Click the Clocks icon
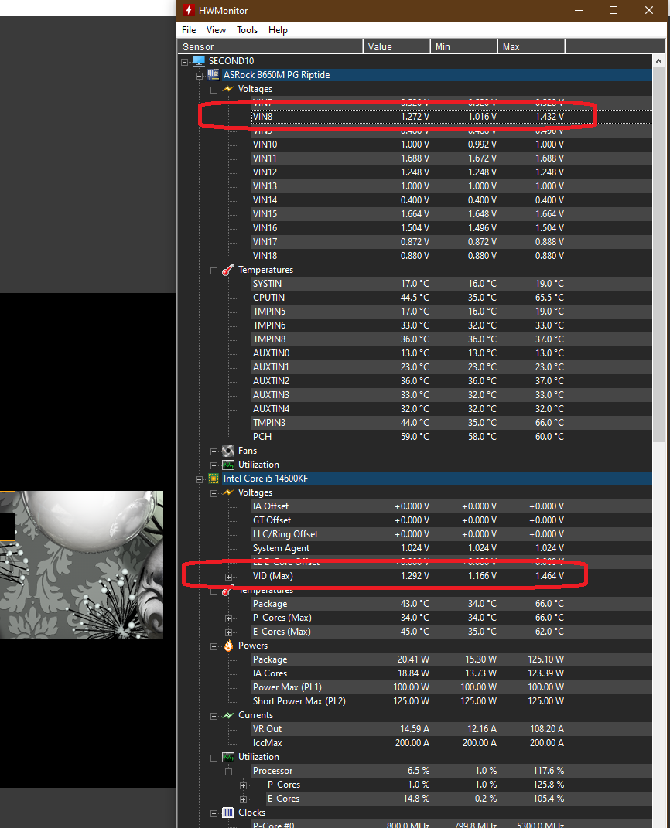The height and width of the screenshot is (828, 670). (x=227, y=813)
